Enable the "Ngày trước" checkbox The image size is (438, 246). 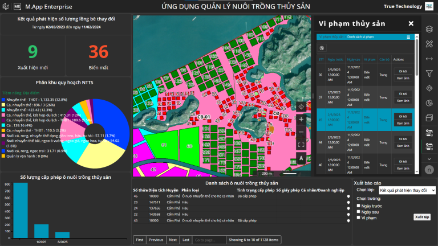358,206
